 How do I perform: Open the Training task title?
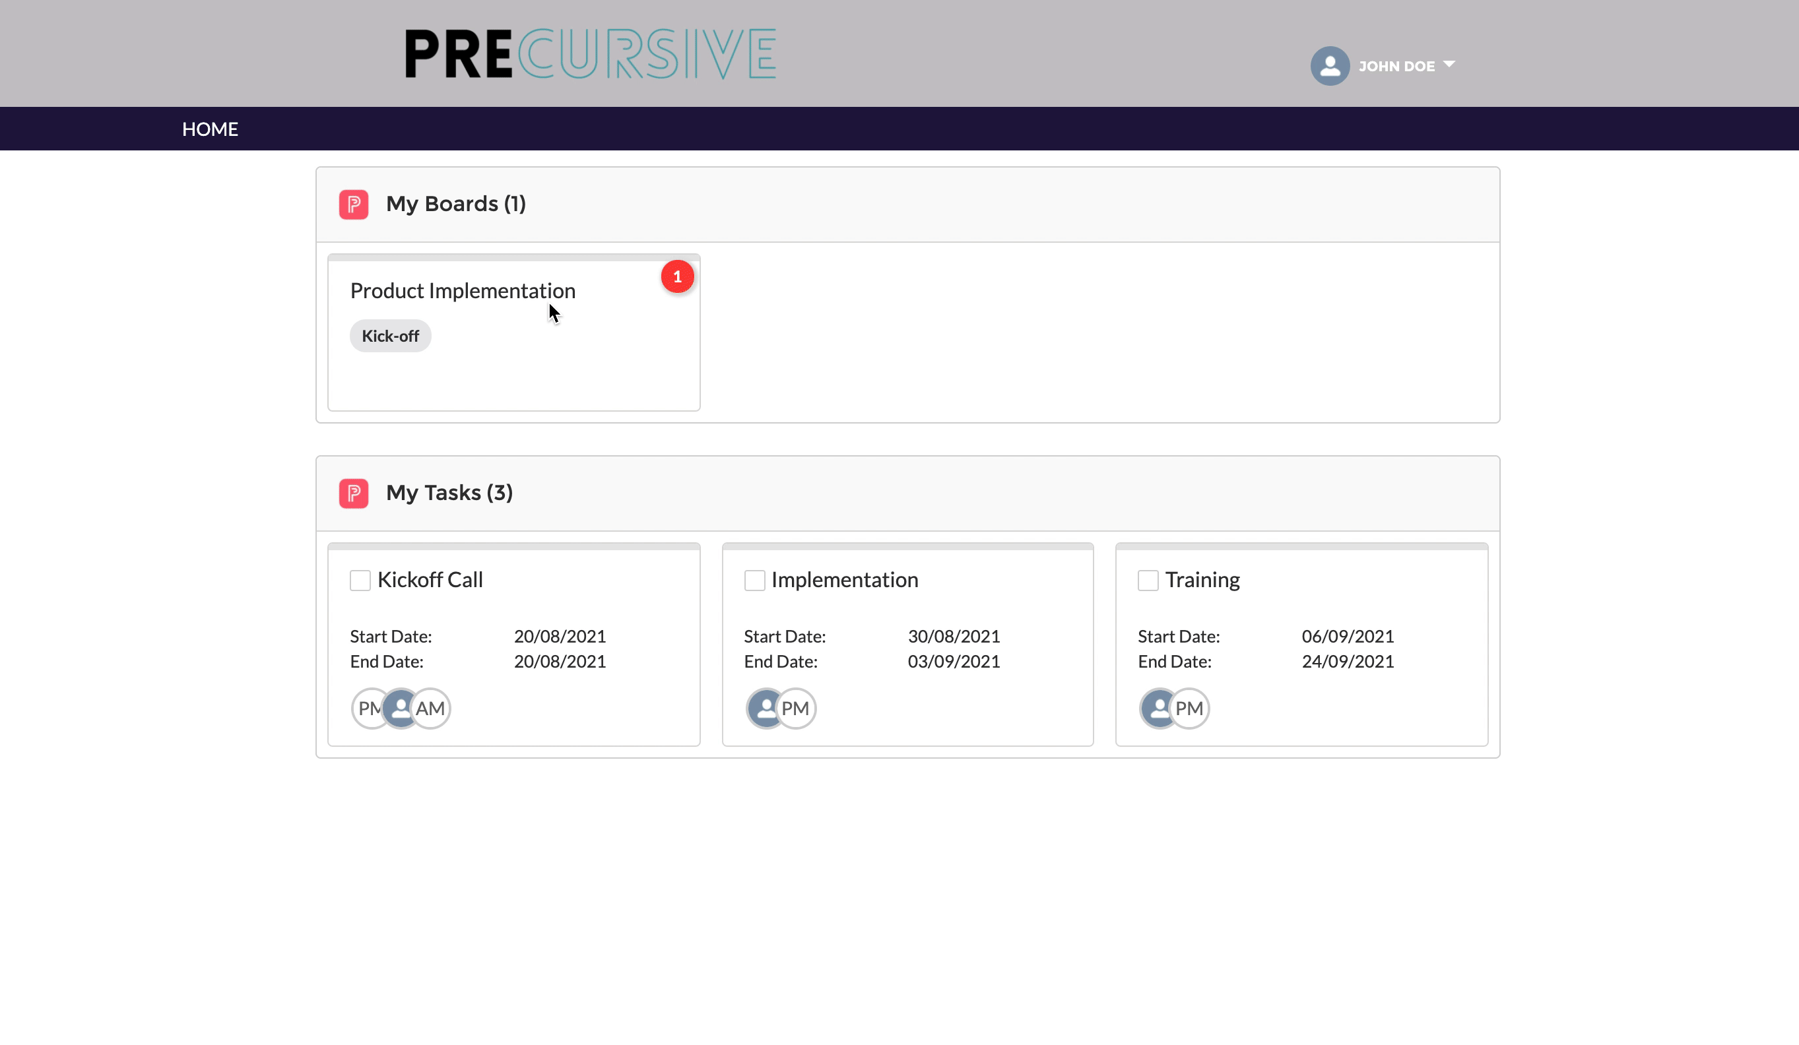point(1202,580)
